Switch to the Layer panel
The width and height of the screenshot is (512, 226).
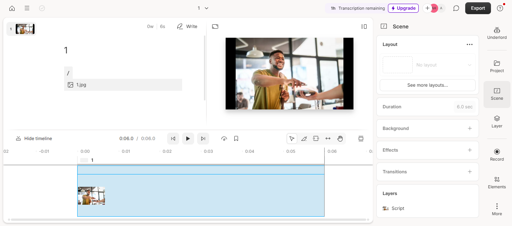(497, 121)
